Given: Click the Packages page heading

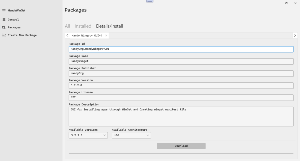Looking at the screenshot, I should tap(76, 10).
